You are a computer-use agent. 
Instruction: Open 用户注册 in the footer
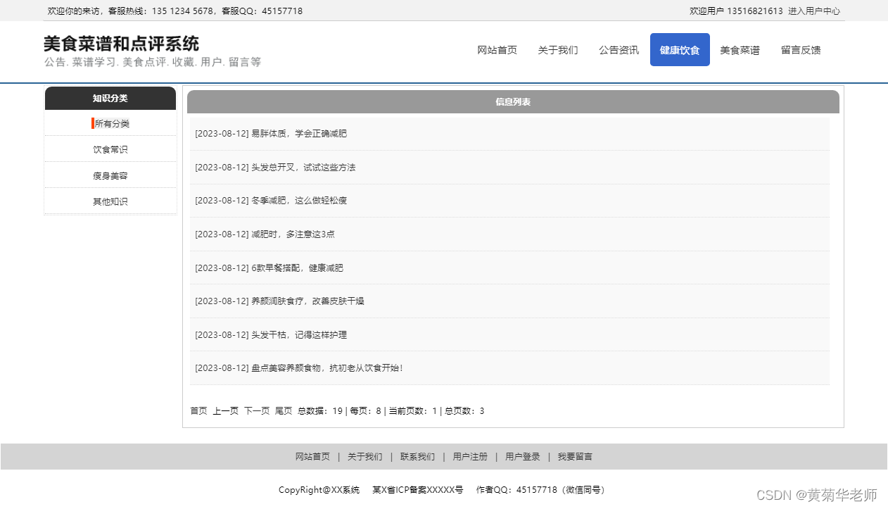coord(470,456)
